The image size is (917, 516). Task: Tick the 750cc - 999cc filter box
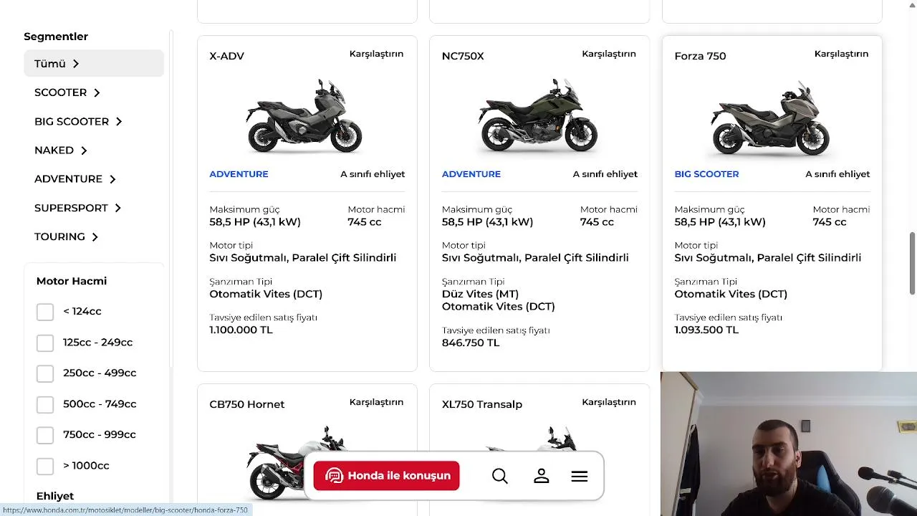click(45, 435)
